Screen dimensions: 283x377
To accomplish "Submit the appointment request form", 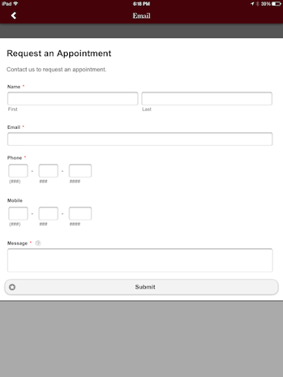I will 141,287.
